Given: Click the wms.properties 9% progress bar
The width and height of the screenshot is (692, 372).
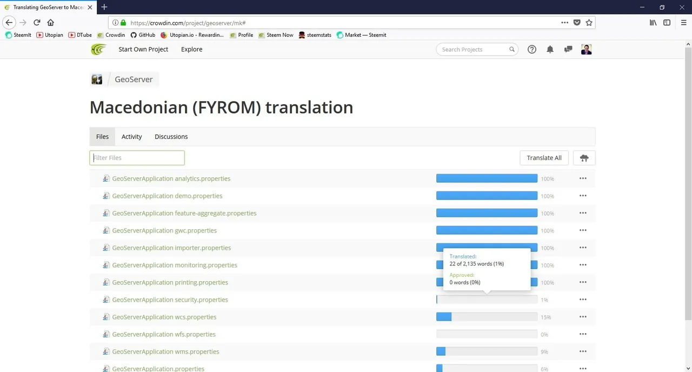Looking at the screenshot, I should (x=487, y=351).
